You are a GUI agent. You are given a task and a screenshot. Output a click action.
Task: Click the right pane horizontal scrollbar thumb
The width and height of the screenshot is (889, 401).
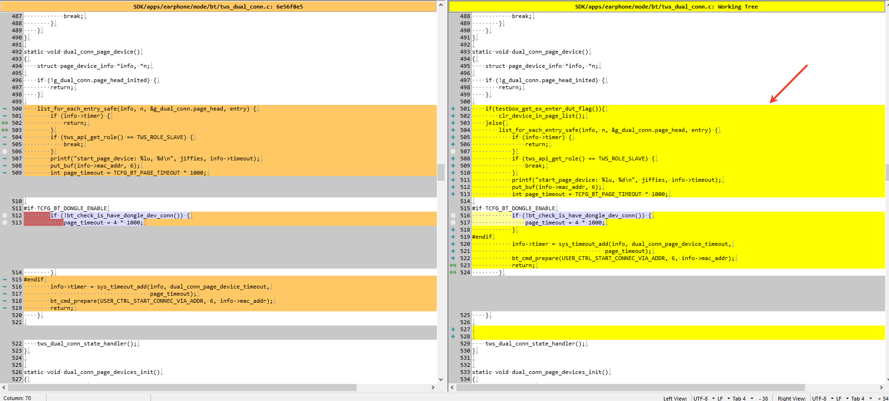630,387
